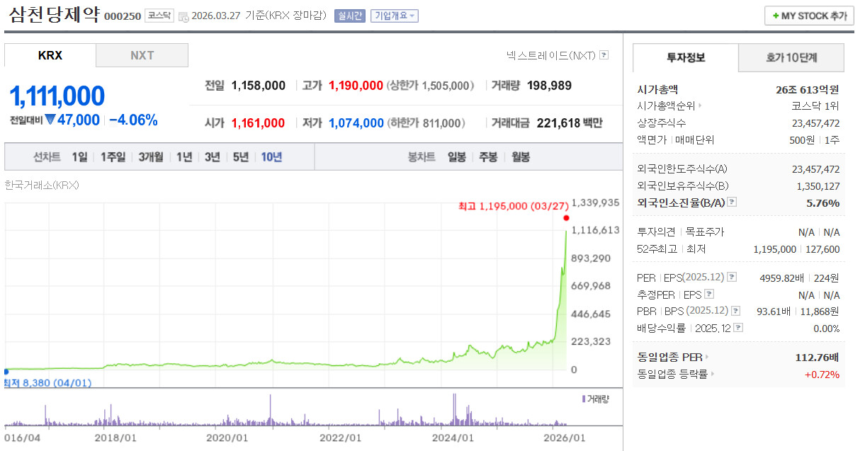Click the -4.06% change rate
The width and height of the screenshot is (865, 451).
click(x=133, y=120)
